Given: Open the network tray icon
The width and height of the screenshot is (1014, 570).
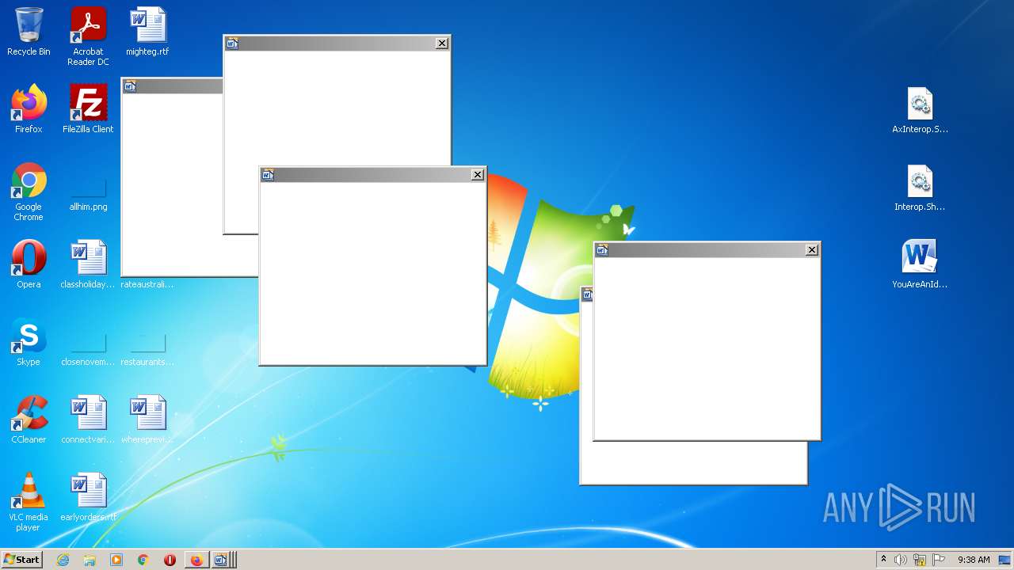Looking at the screenshot, I should tap(920, 560).
